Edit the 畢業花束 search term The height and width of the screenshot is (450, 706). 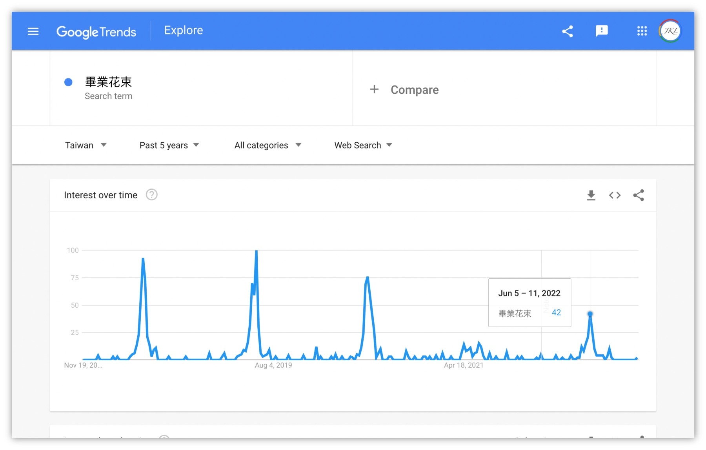tap(109, 82)
